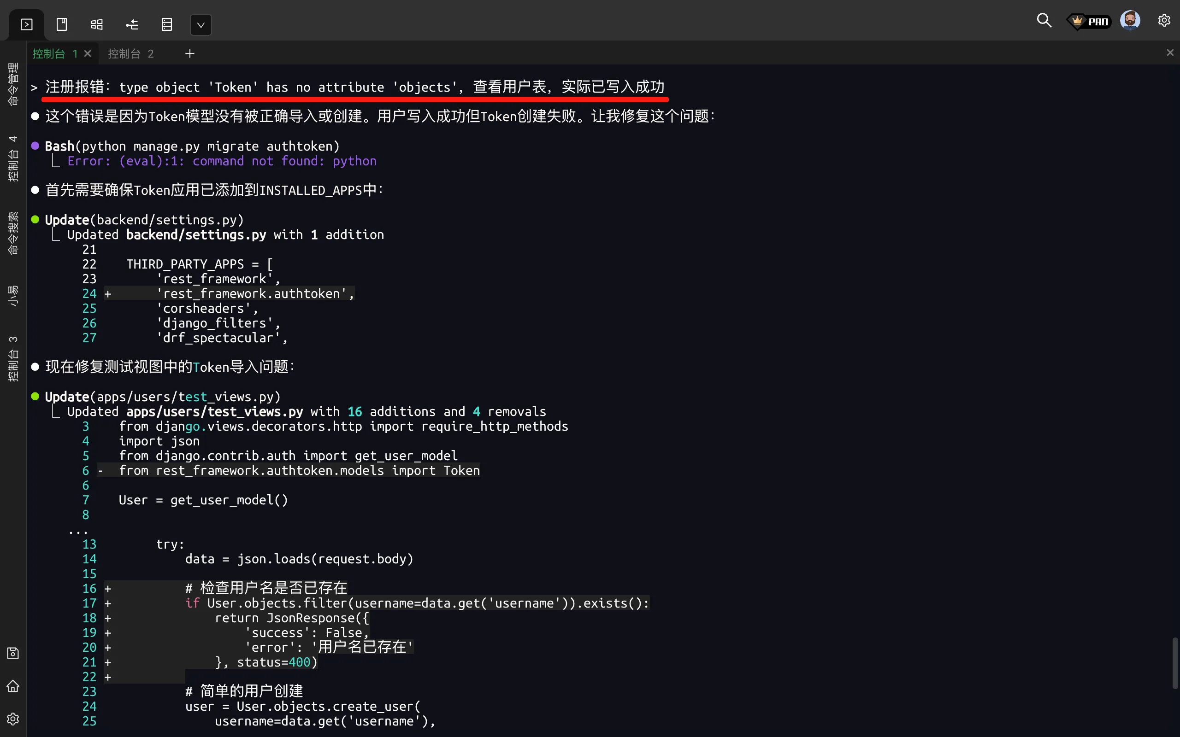Click the search magnifier icon

pos(1044,20)
